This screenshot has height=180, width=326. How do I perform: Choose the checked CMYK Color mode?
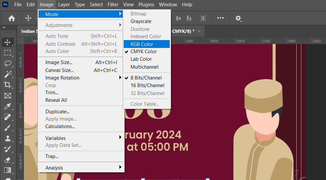(x=143, y=52)
